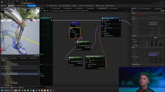Click the toolbar Play execution icon
Screen dimensions: 165x92
[61, 6]
